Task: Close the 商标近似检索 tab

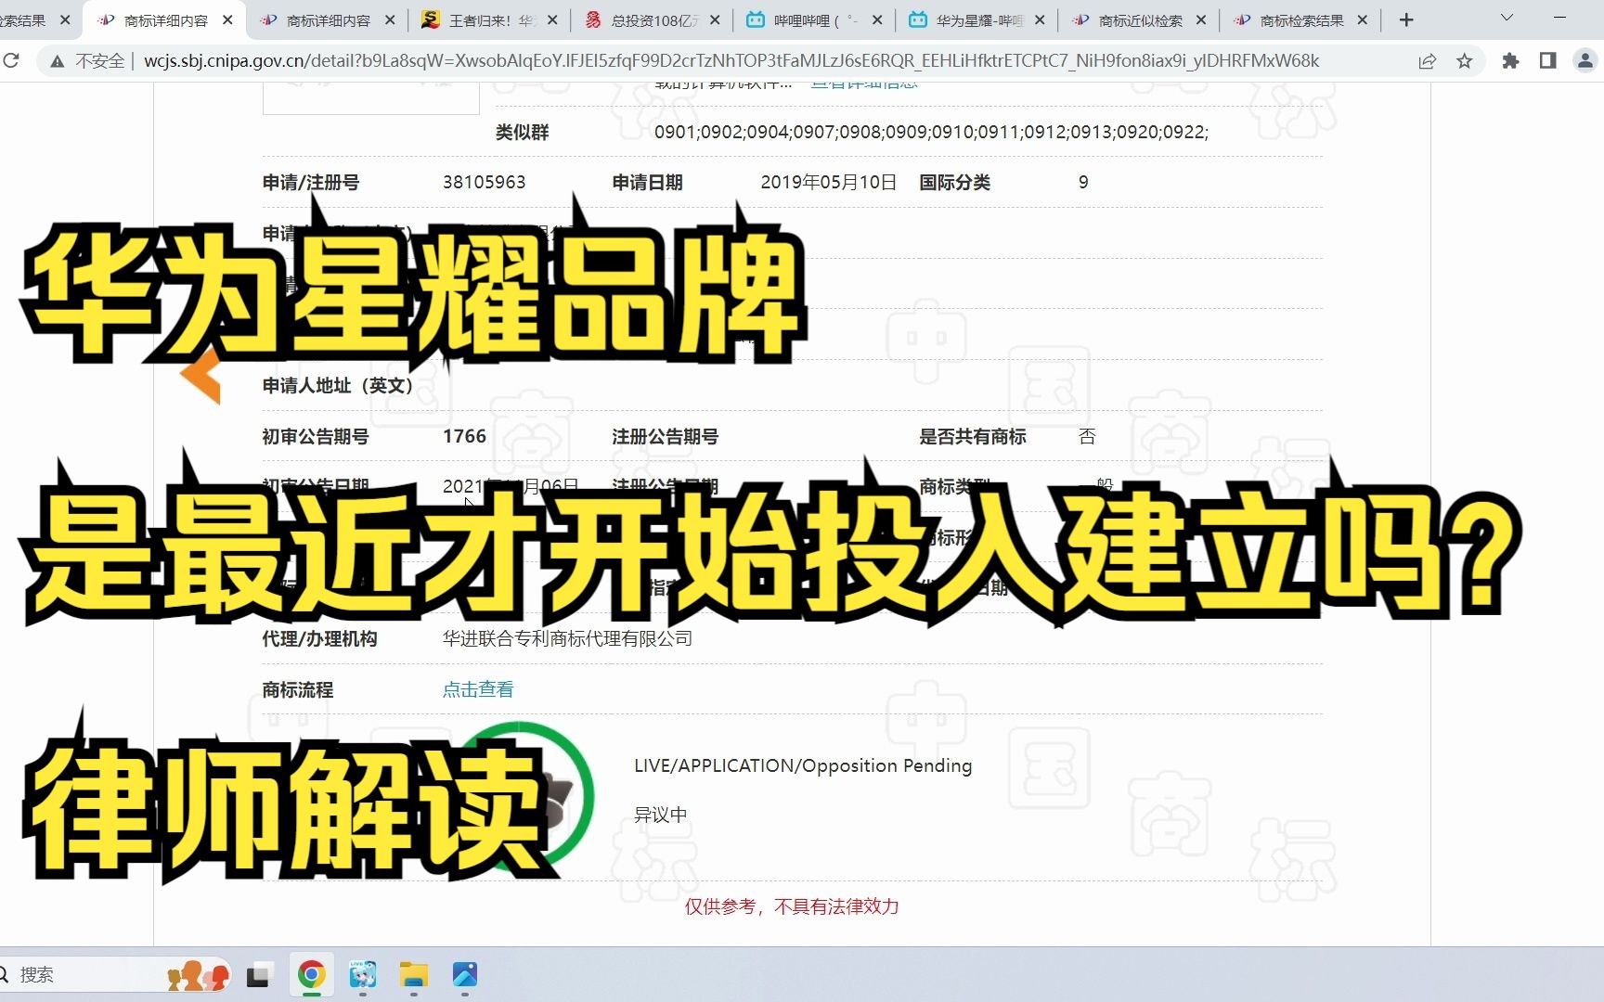Action: tap(1201, 19)
